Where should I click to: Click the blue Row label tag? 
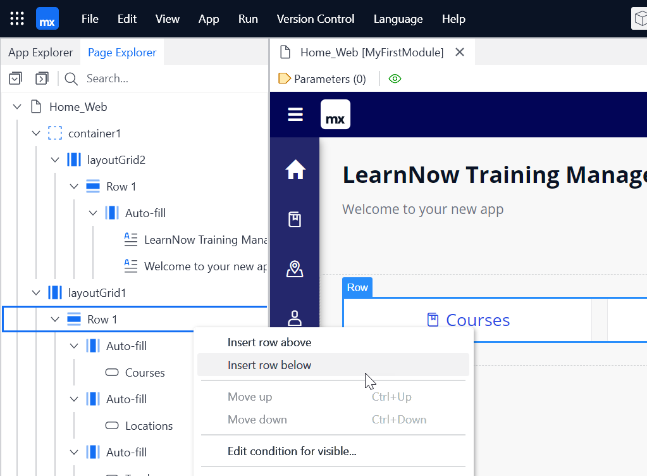tap(357, 287)
